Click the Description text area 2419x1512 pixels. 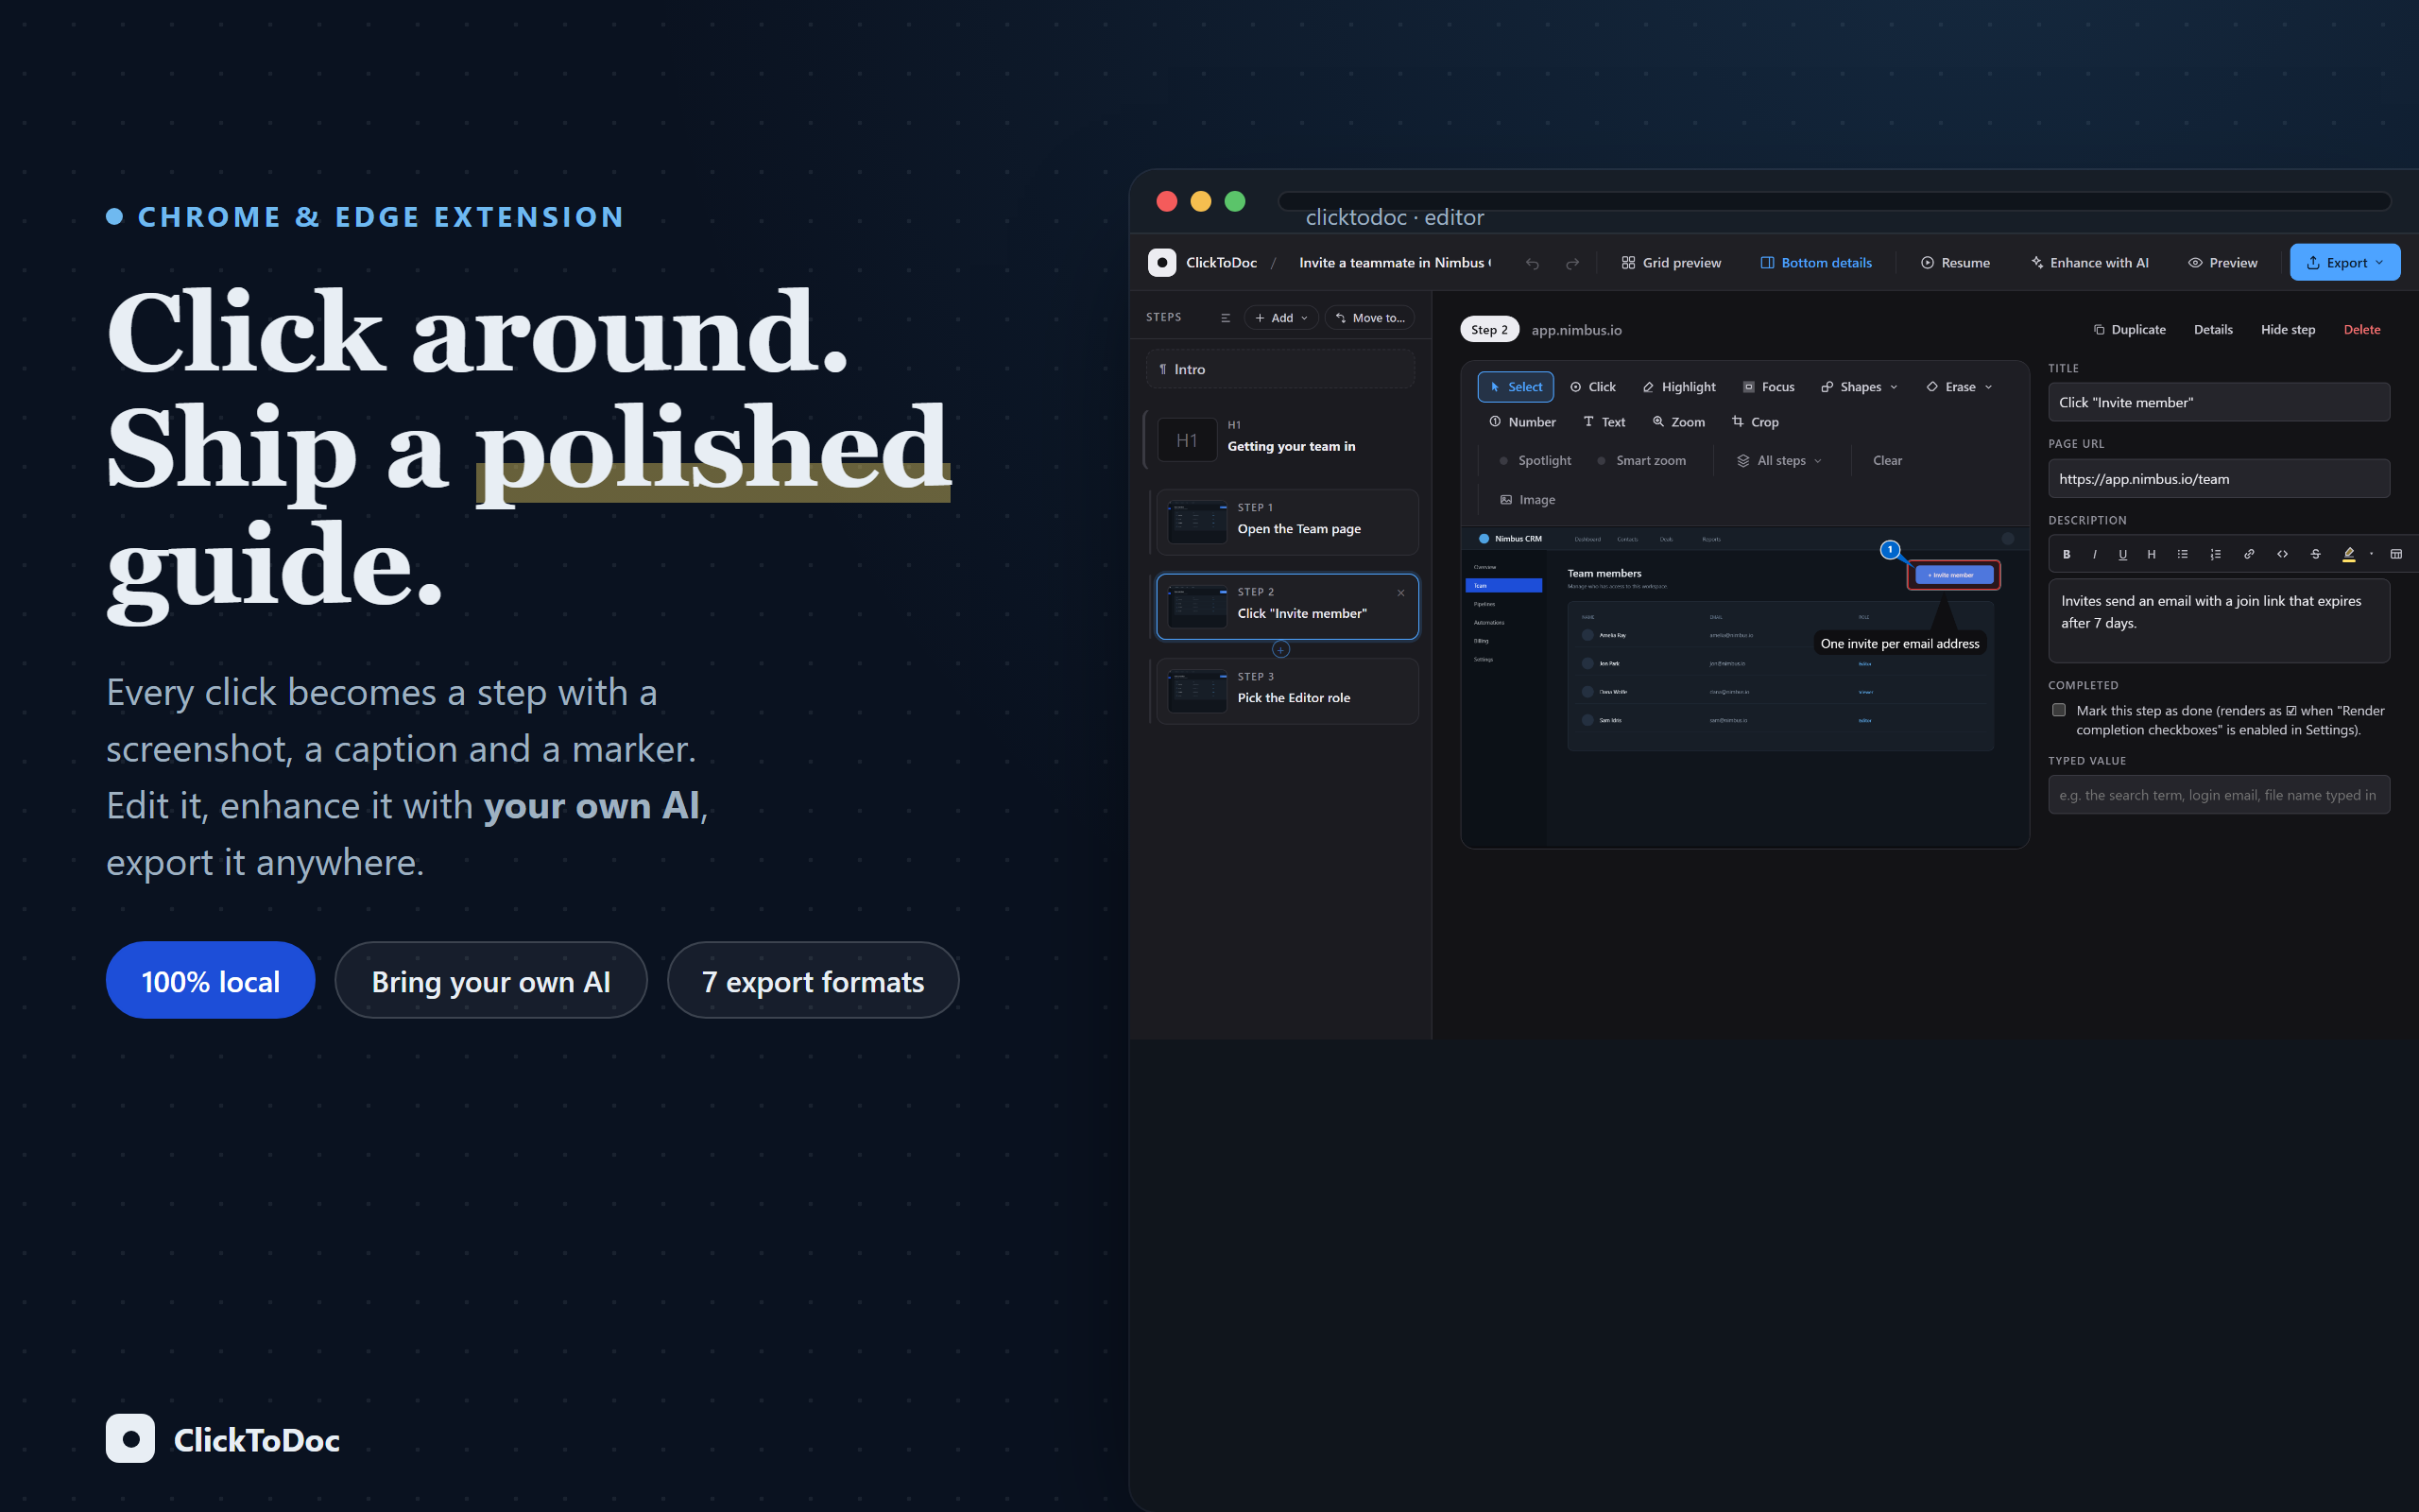point(2219,621)
